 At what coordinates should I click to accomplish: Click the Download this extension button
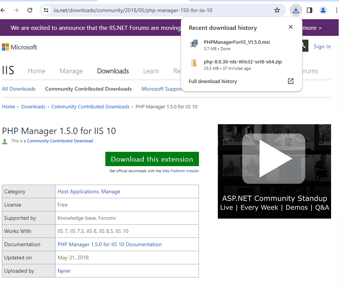(x=152, y=159)
